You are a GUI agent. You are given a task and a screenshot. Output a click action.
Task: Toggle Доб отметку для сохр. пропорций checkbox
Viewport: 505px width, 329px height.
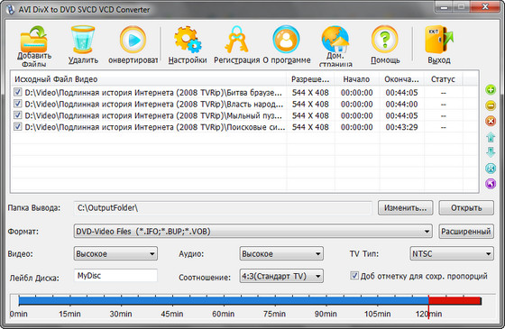click(x=353, y=276)
